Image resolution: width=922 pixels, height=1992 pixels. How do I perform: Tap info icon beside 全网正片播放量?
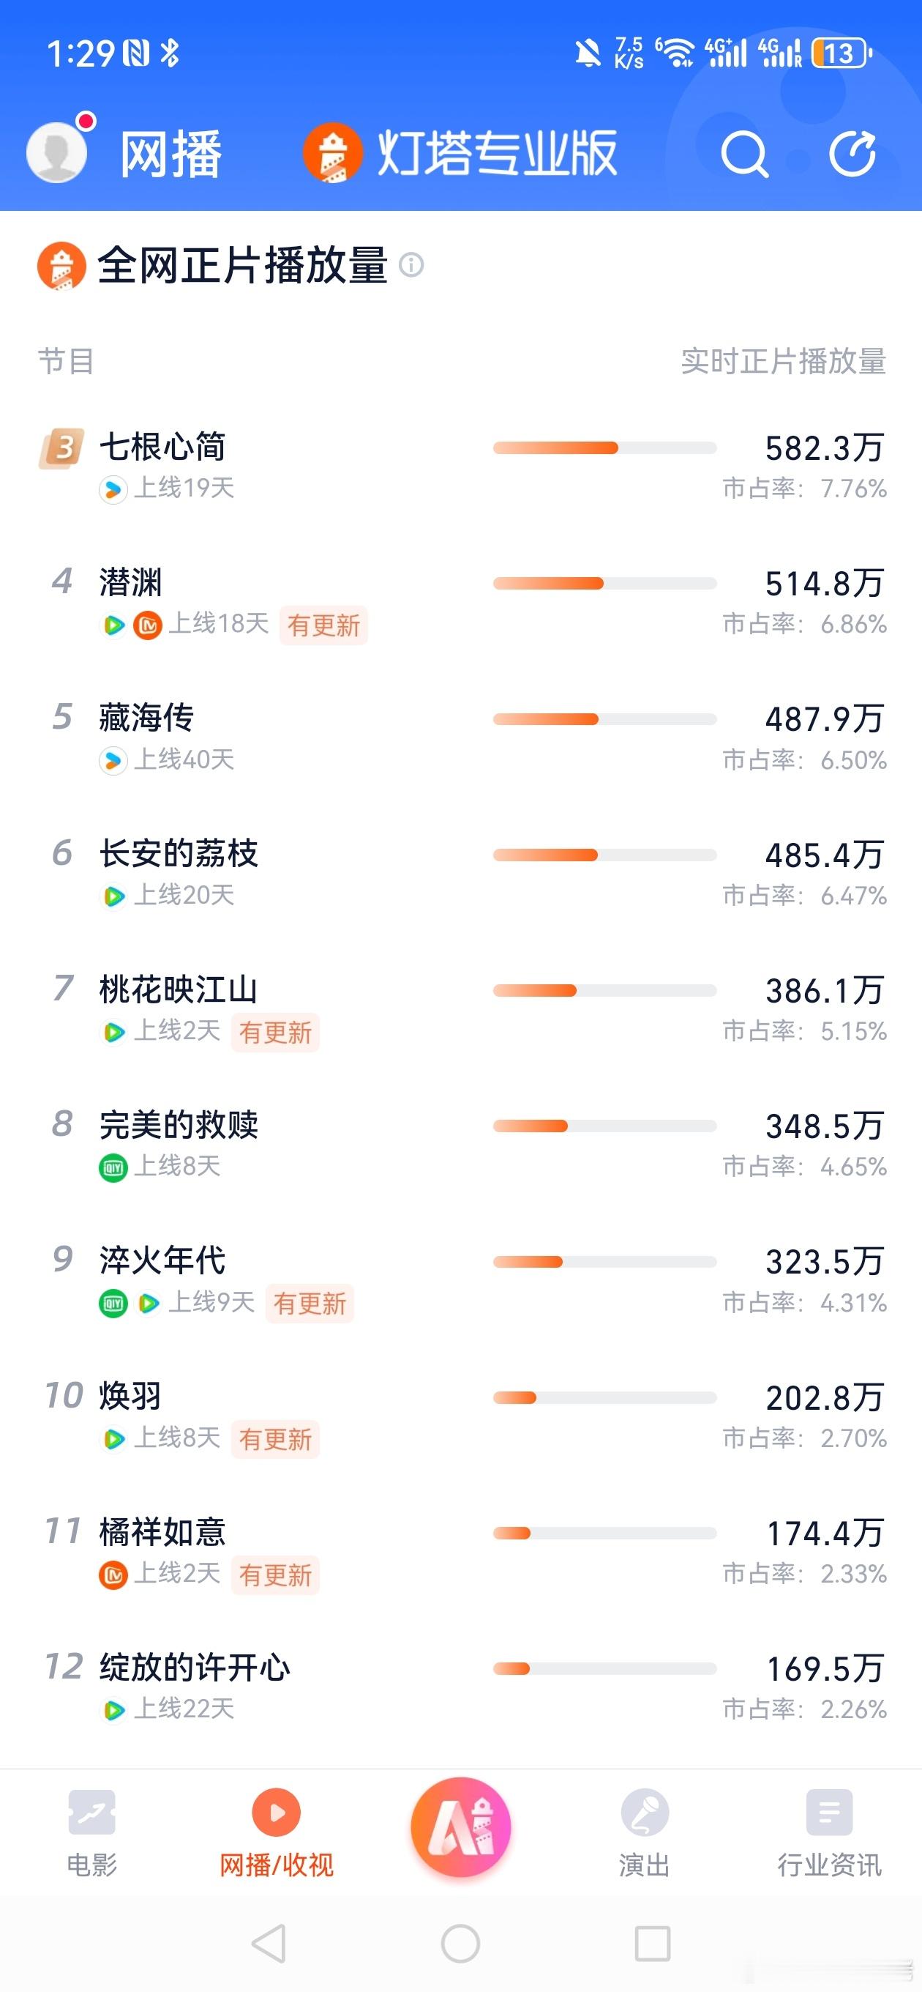click(411, 265)
